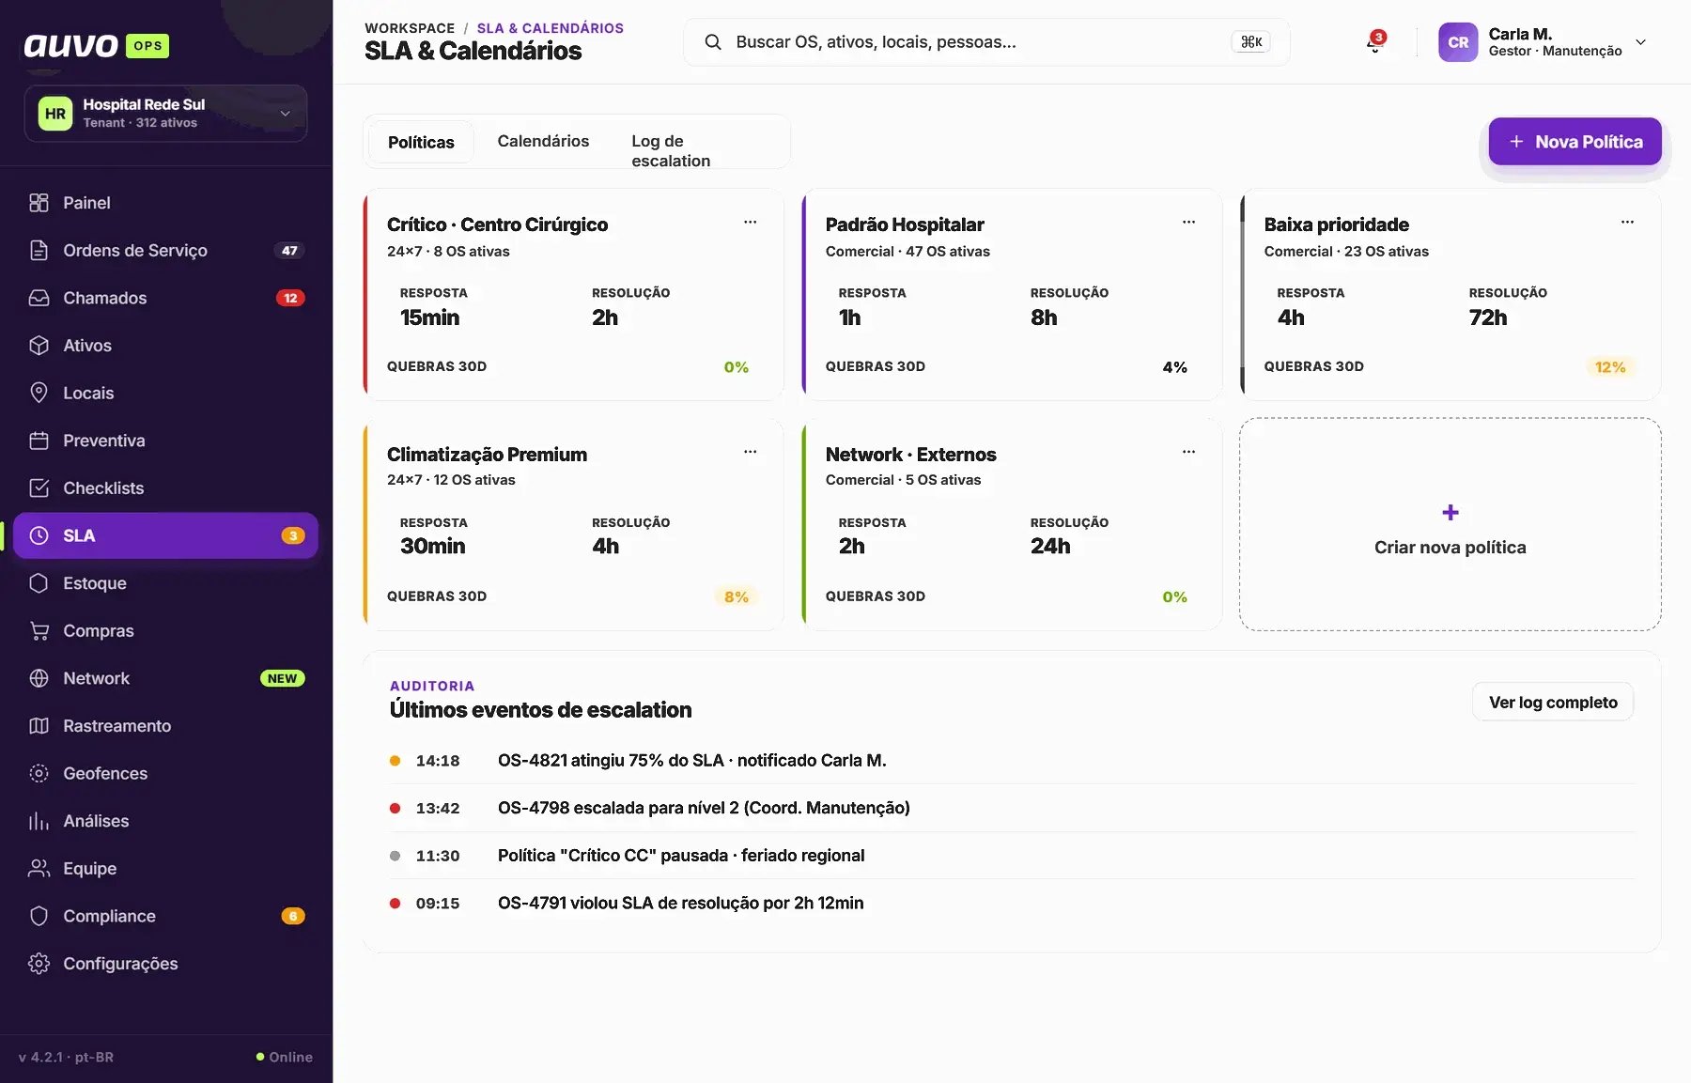This screenshot has width=1691, height=1083.
Task: Open options menu for Crítico · Centro Cirúrgico
Action: [x=750, y=223]
